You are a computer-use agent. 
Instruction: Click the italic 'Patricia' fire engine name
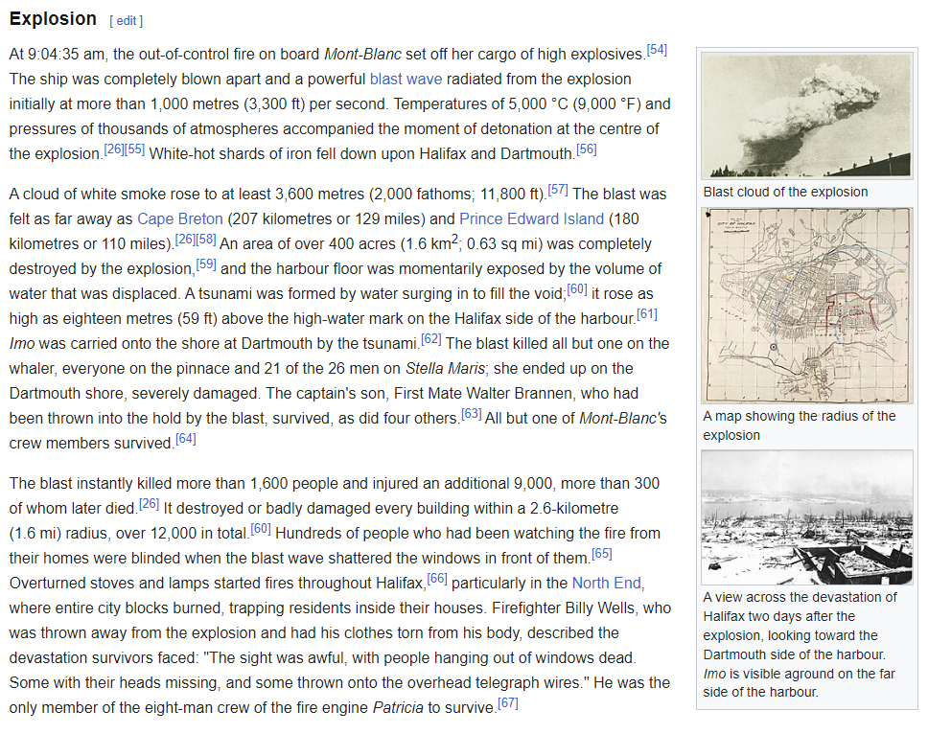[398, 708]
